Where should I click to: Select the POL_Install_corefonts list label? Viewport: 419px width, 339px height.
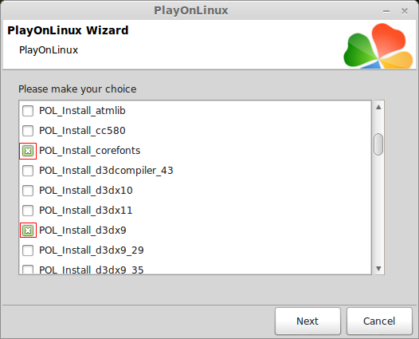(89, 151)
